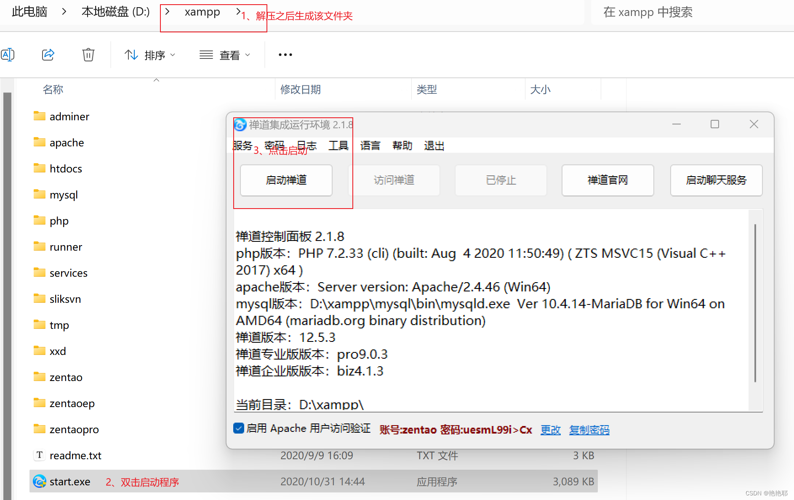This screenshot has height=500, width=794.
Task: Click the log panel vertical scrollbar
Action: [x=755, y=303]
